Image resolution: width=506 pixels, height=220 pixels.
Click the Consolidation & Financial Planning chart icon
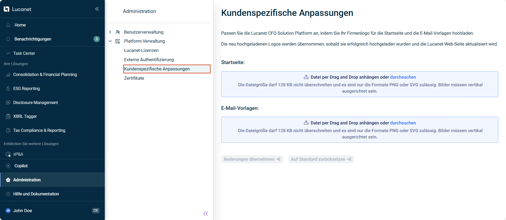(8, 75)
